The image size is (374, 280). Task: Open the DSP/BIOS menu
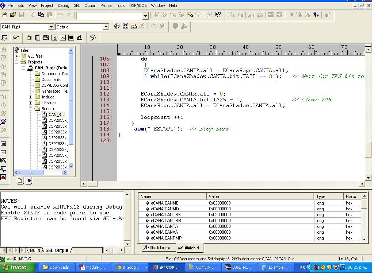tap(137, 5)
